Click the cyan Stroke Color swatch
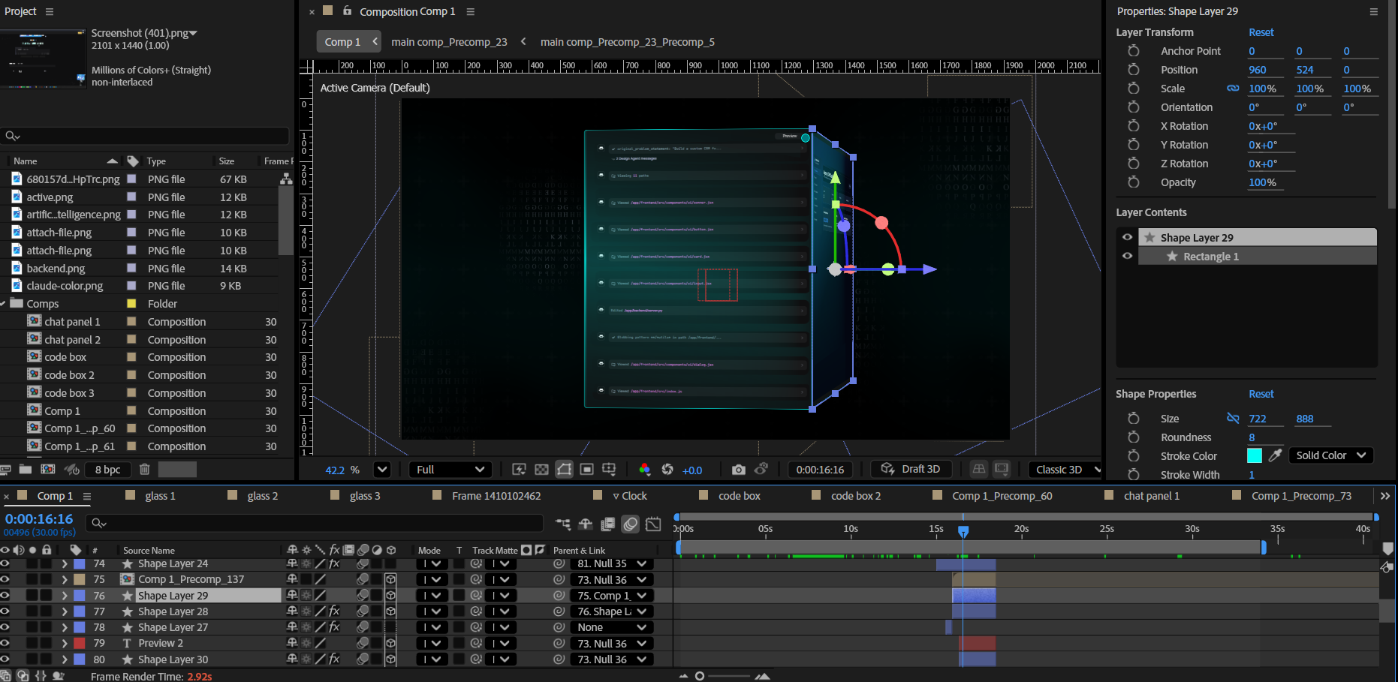Screen dimensions: 1398x682 click(1254, 455)
